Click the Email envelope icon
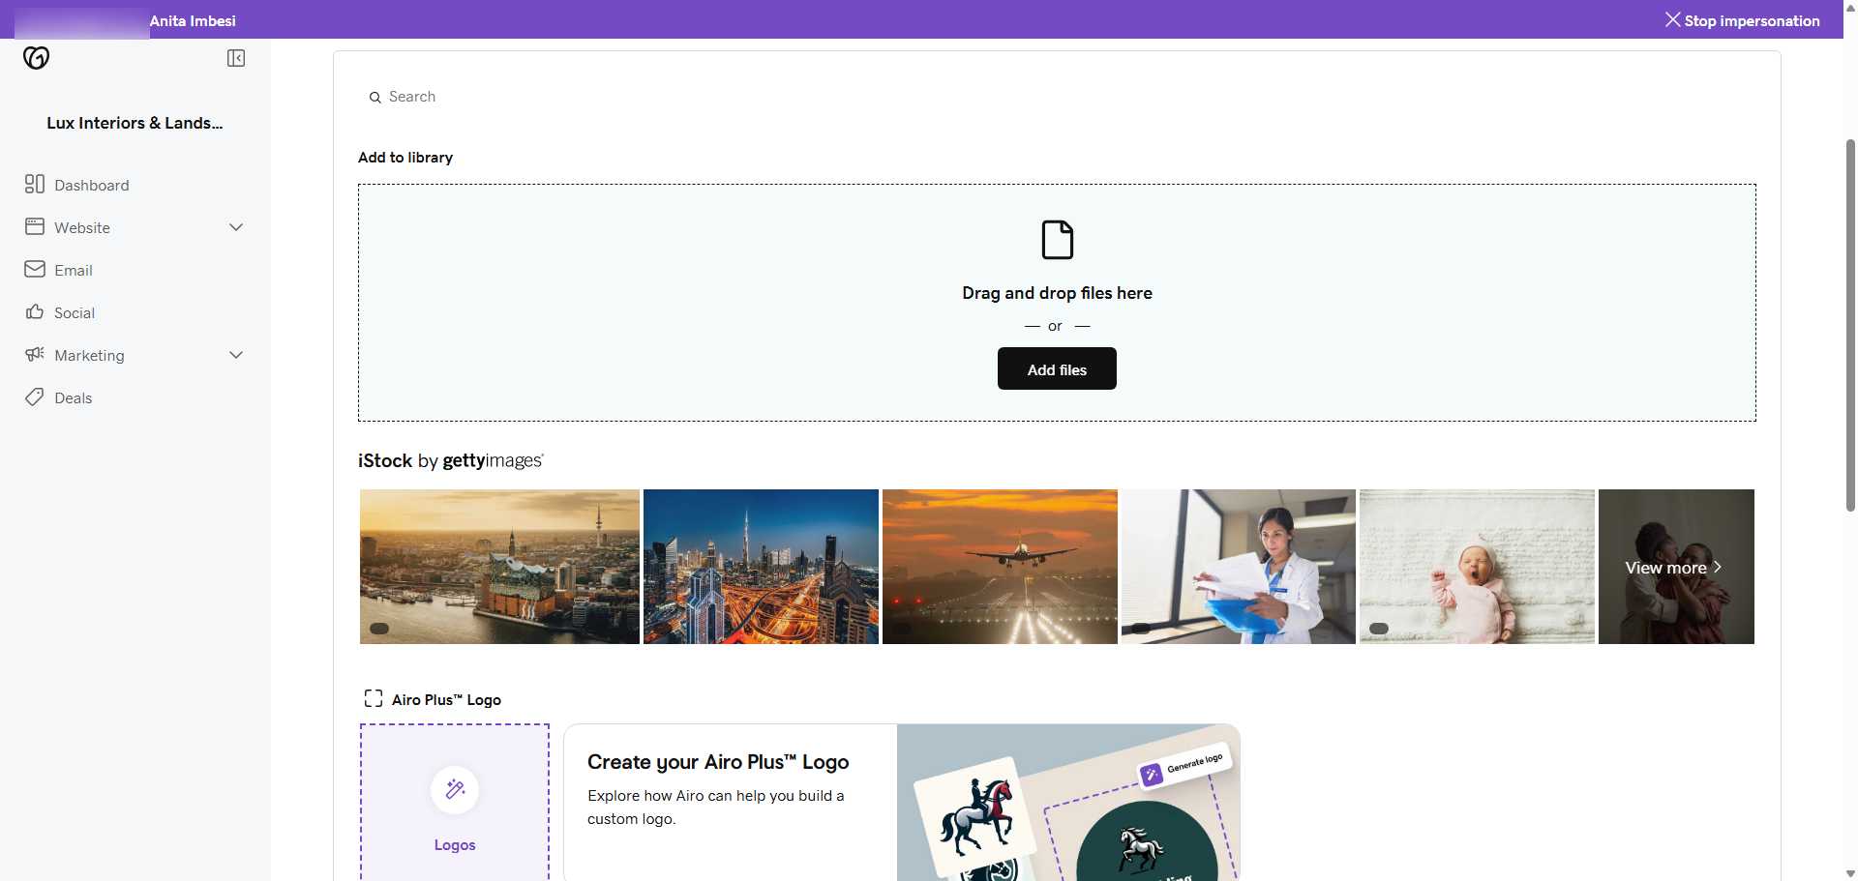This screenshot has height=881, width=1858. pos(35,269)
